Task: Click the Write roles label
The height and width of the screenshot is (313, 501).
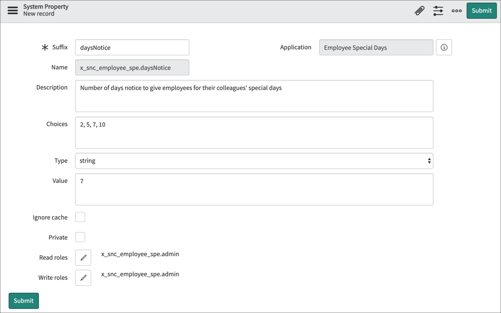Action: pyautogui.click(x=53, y=278)
